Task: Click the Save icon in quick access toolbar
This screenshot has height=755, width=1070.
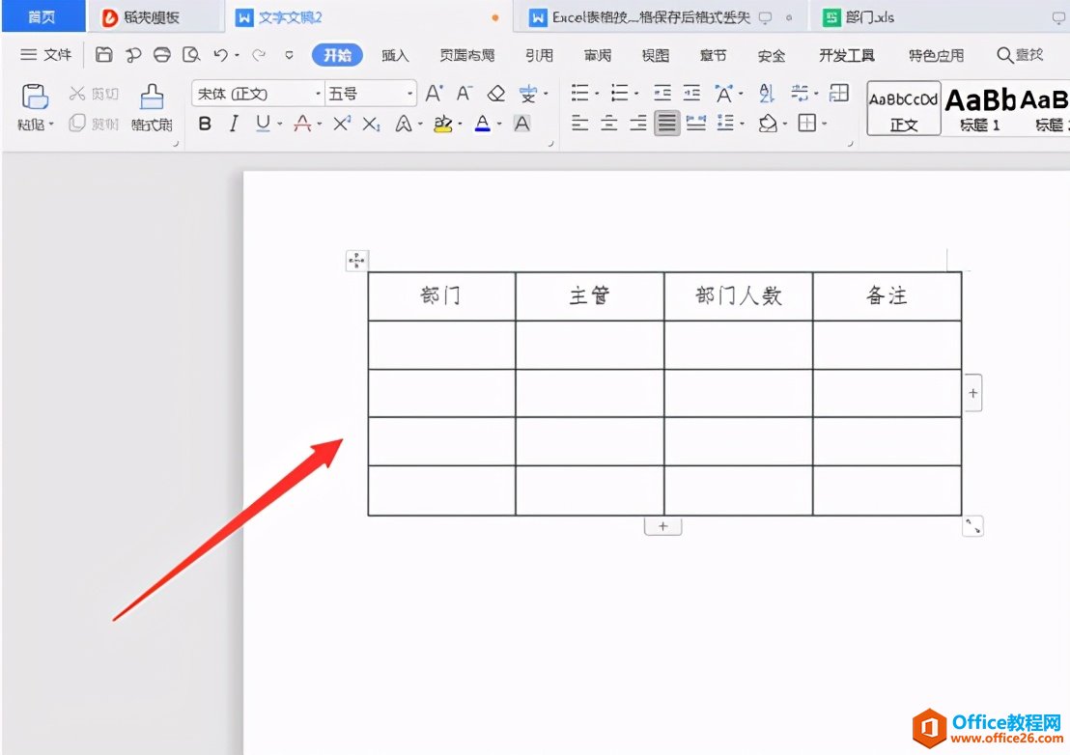Action: click(x=103, y=55)
